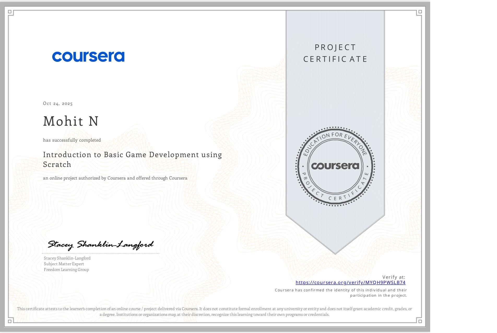Click the 'PROJECT CERTIFICATE' ribbon heading

coord(335,53)
